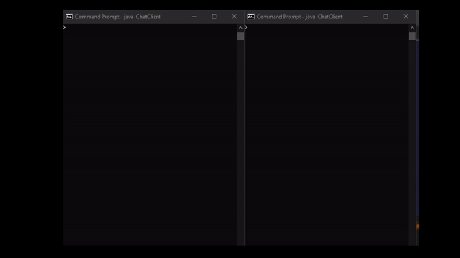The height and width of the screenshot is (258, 460).
Task: Maximize the left ChatClient window
Action: click(x=214, y=17)
